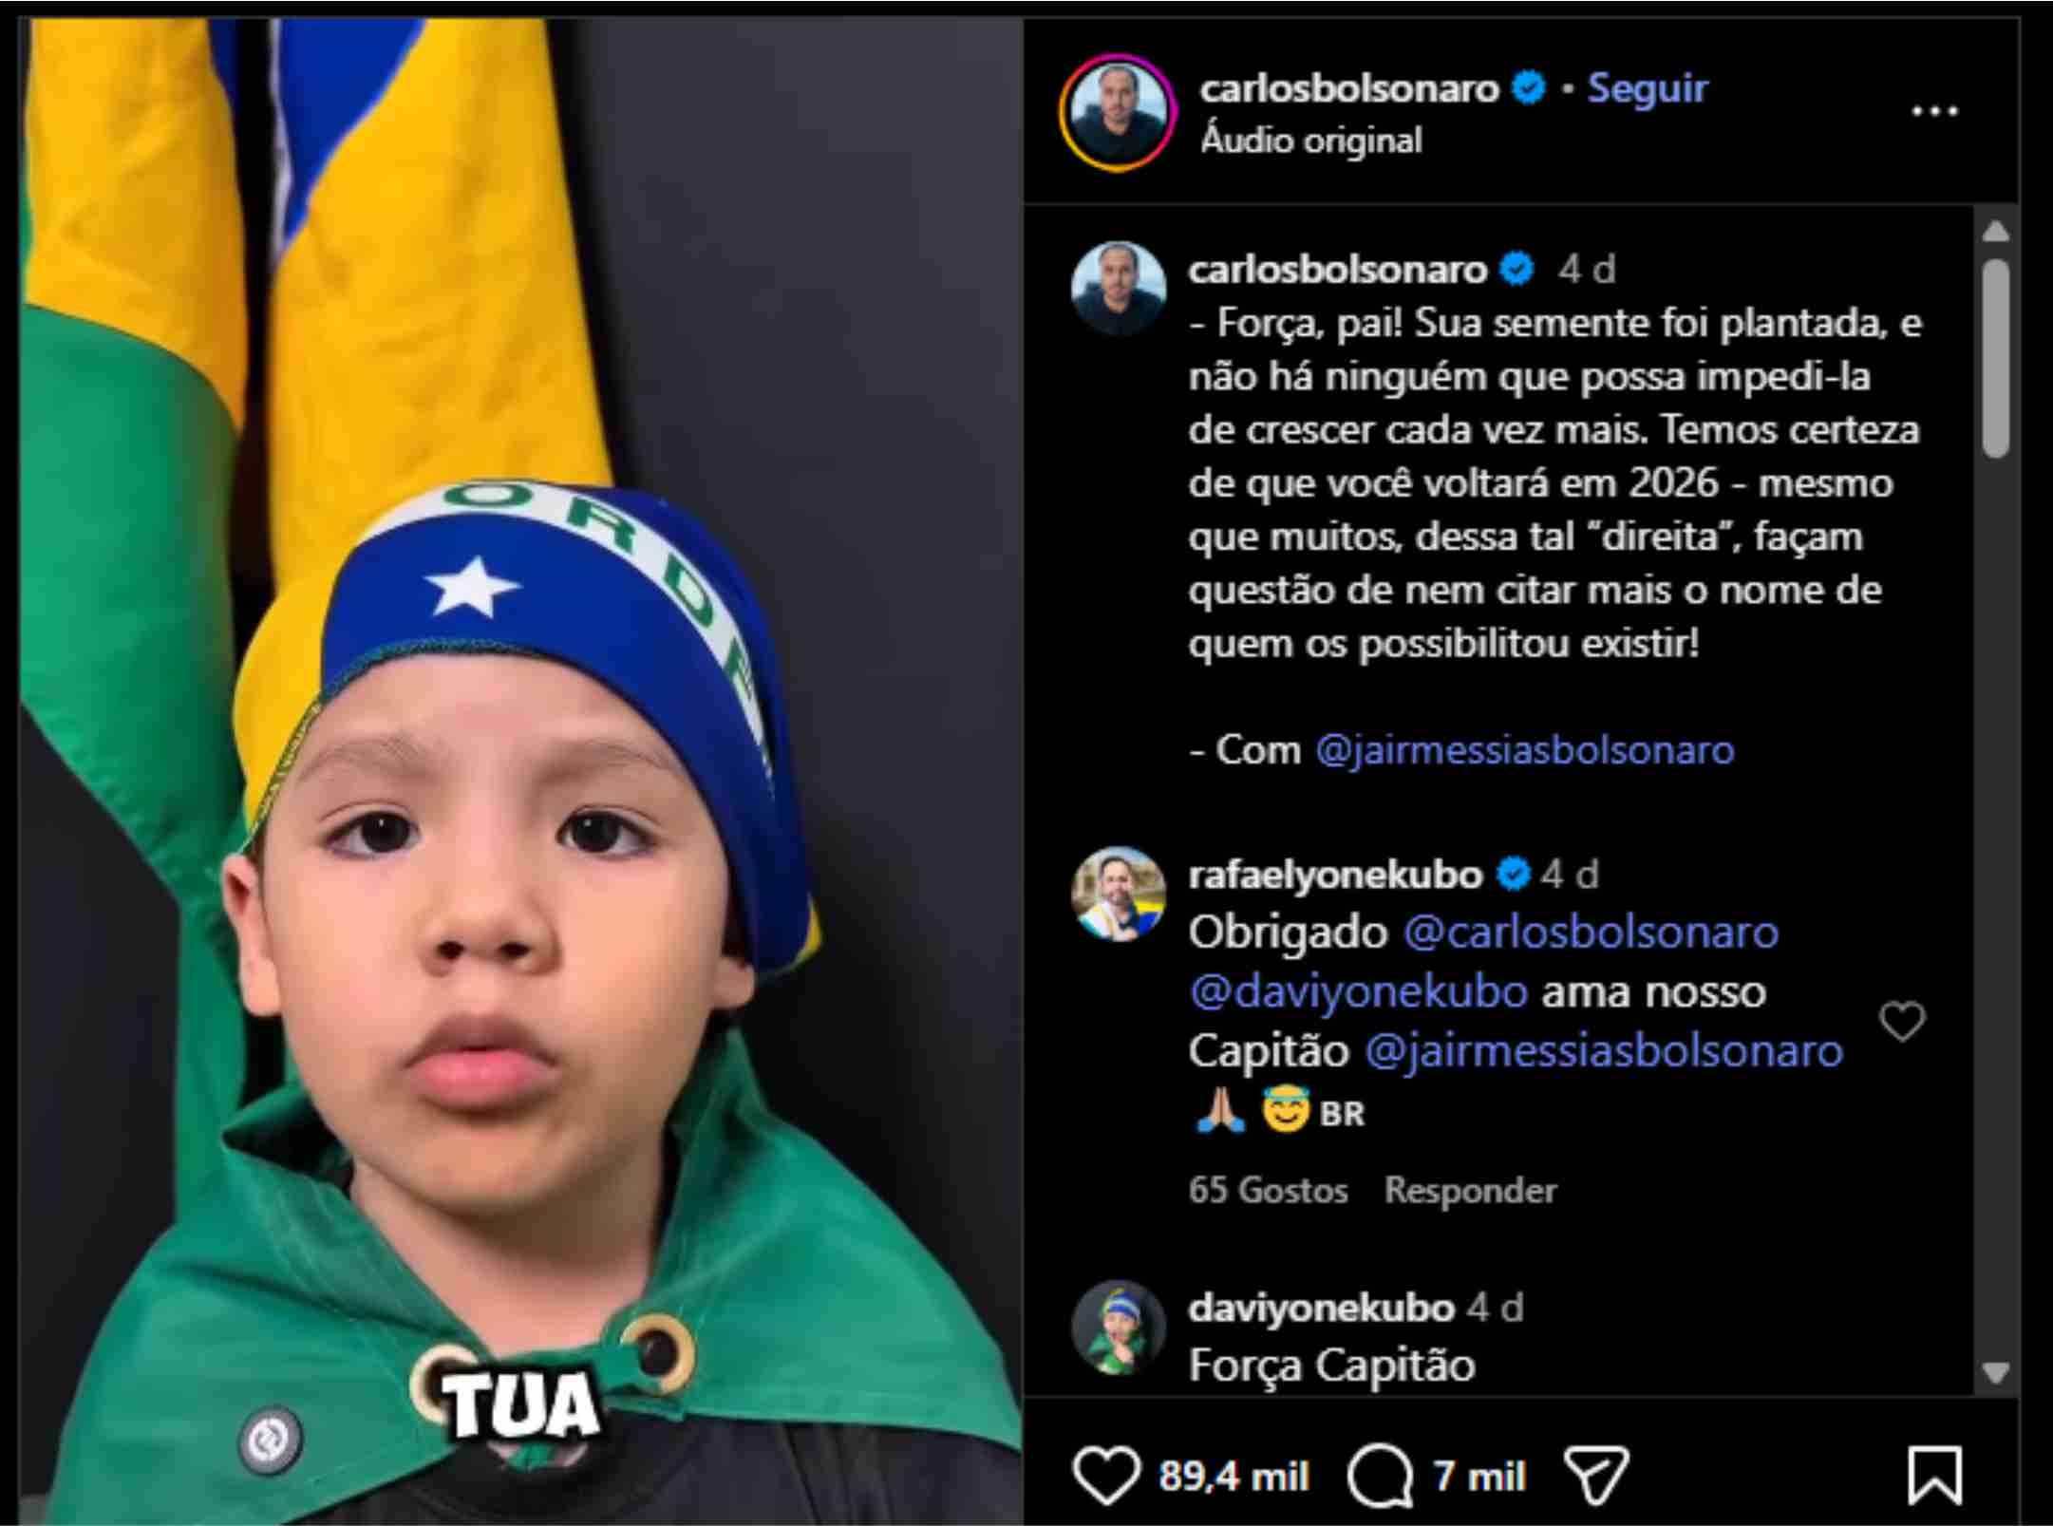The height and width of the screenshot is (1526, 2053).
Task: Click the comments scrollbar thumb
Action: (x=1996, y=358)
